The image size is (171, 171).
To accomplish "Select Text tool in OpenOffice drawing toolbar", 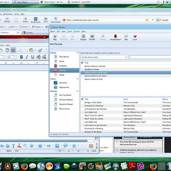I will pyautogui.click(x=13, y=146).
